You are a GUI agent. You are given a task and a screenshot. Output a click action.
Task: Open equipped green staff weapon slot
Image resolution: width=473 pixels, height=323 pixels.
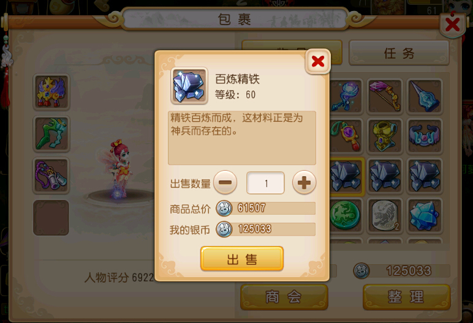[51, 134]
